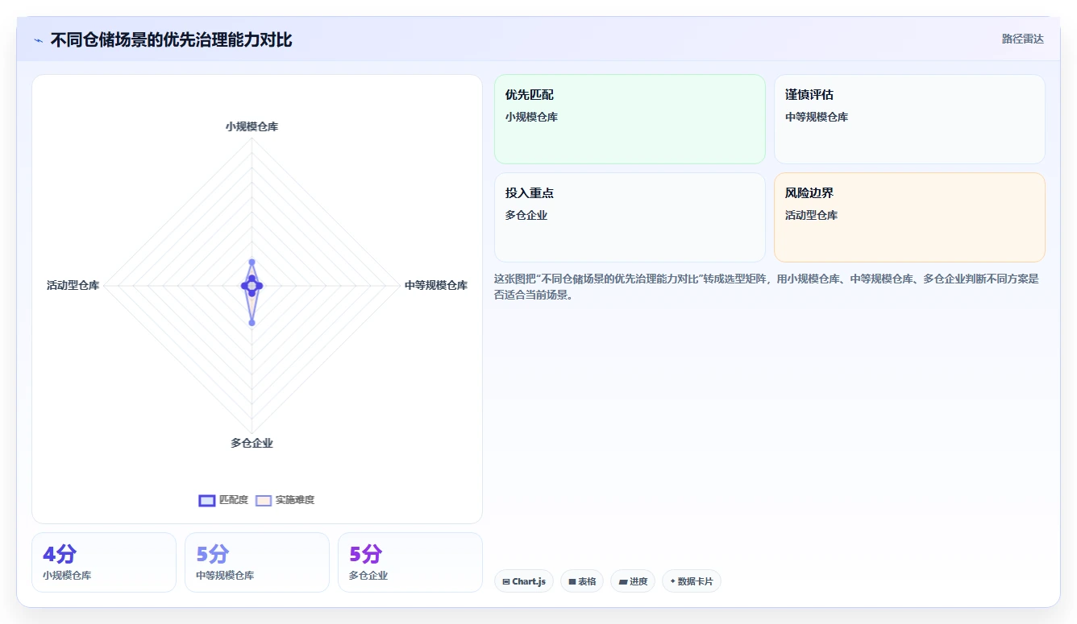Select the Chart.js tag
1077x624 pixels.
click(x=524, y=581)
